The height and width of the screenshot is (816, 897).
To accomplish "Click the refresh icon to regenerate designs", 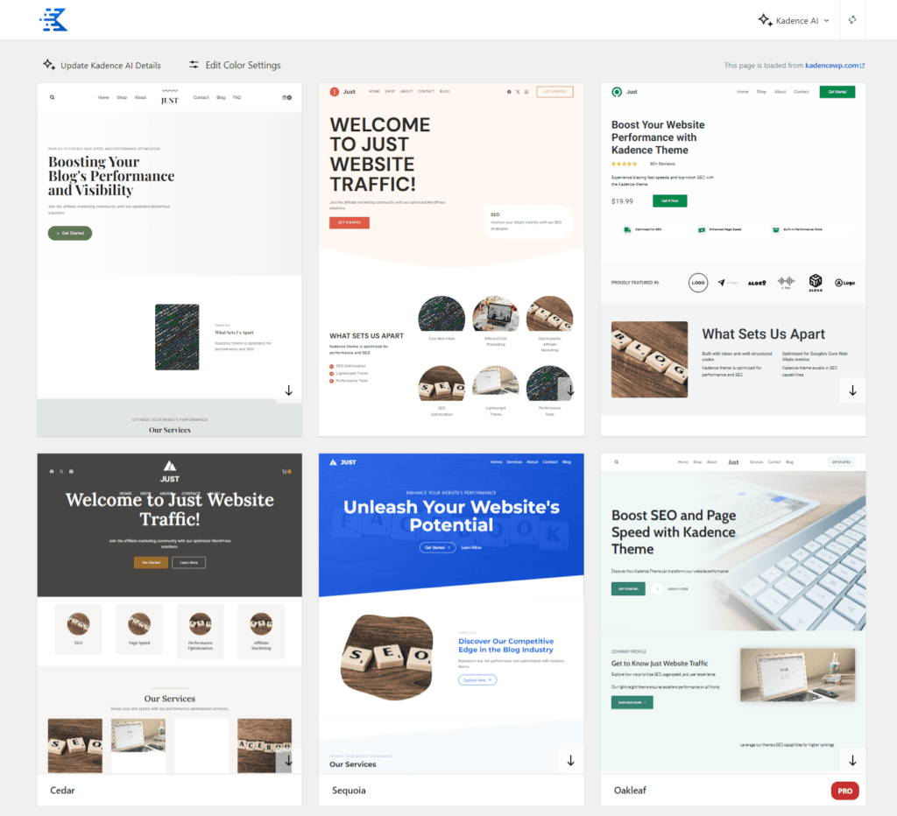I will tap(852, 19).
